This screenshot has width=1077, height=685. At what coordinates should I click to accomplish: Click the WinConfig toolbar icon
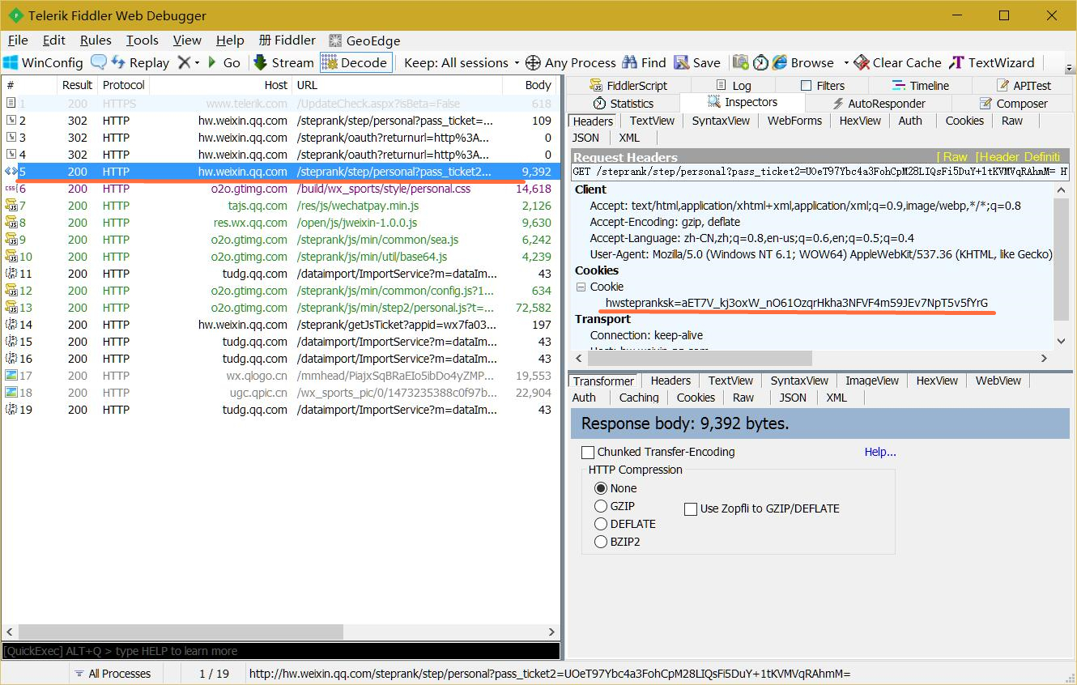tap(11, 62)
